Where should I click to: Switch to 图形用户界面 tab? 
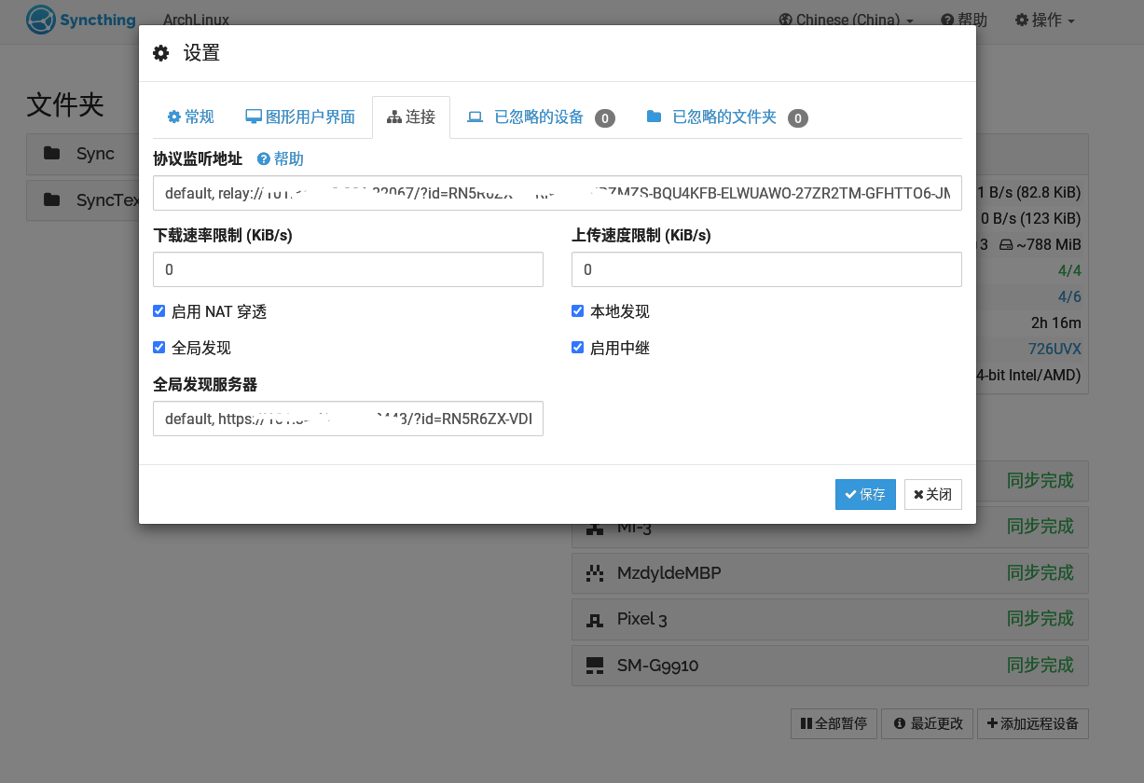click(x=300, y=117)
